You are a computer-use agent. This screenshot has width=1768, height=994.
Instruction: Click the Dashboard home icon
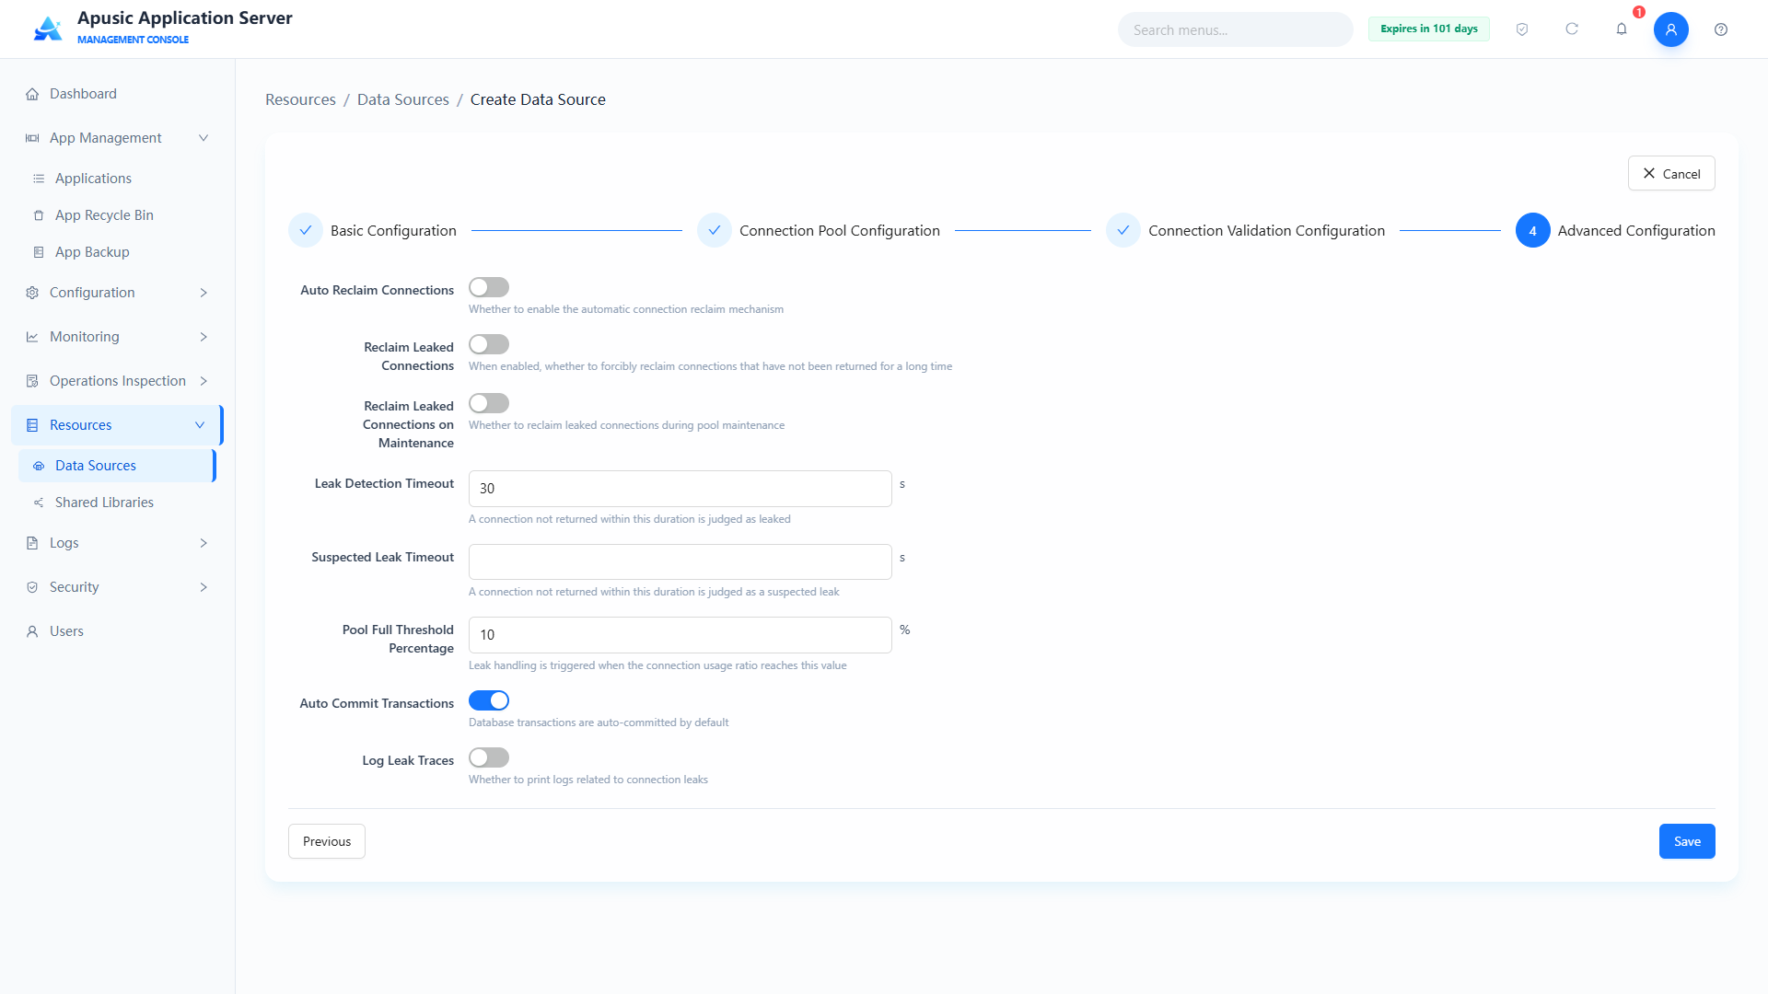[x=32, y=94]
